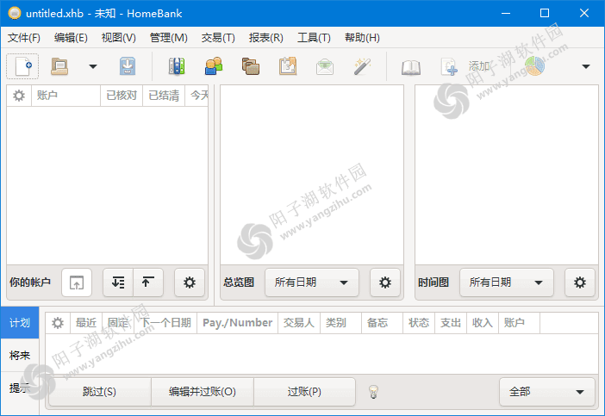Click the New file toolbar icon
Viewport: 605px width, 416px height.
click(x=22, y=66)
